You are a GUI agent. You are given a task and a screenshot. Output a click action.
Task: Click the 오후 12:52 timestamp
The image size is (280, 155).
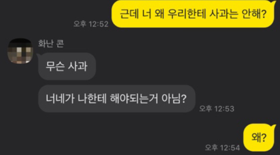tap(91, 24)
